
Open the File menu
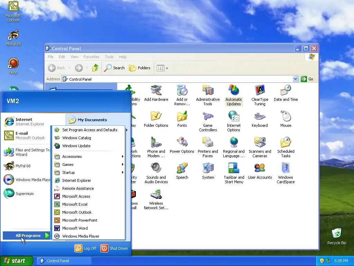[50, 57]
